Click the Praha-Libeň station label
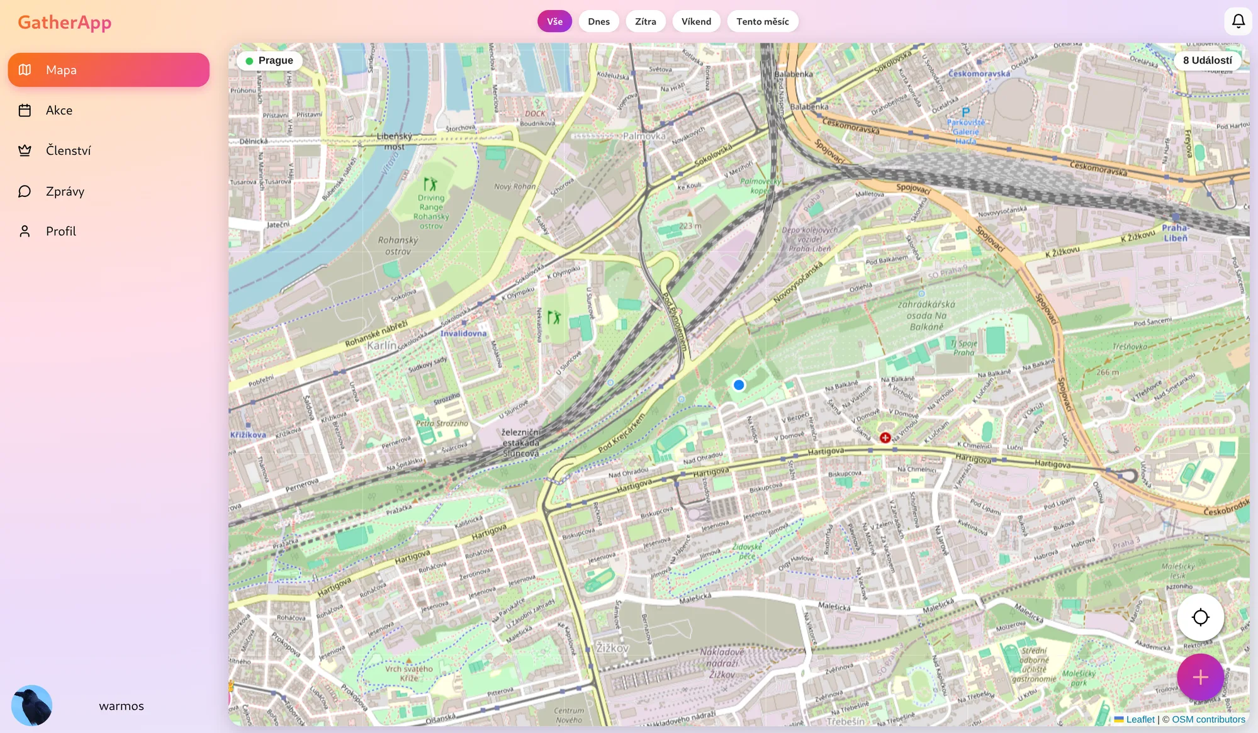This screenshot has height=733, width=1258. click(x=1175, y=233)
